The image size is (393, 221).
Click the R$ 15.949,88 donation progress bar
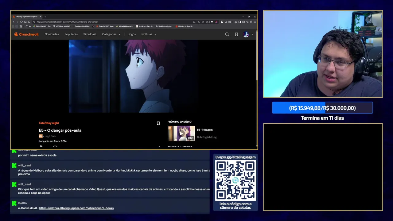coord(322,108)
